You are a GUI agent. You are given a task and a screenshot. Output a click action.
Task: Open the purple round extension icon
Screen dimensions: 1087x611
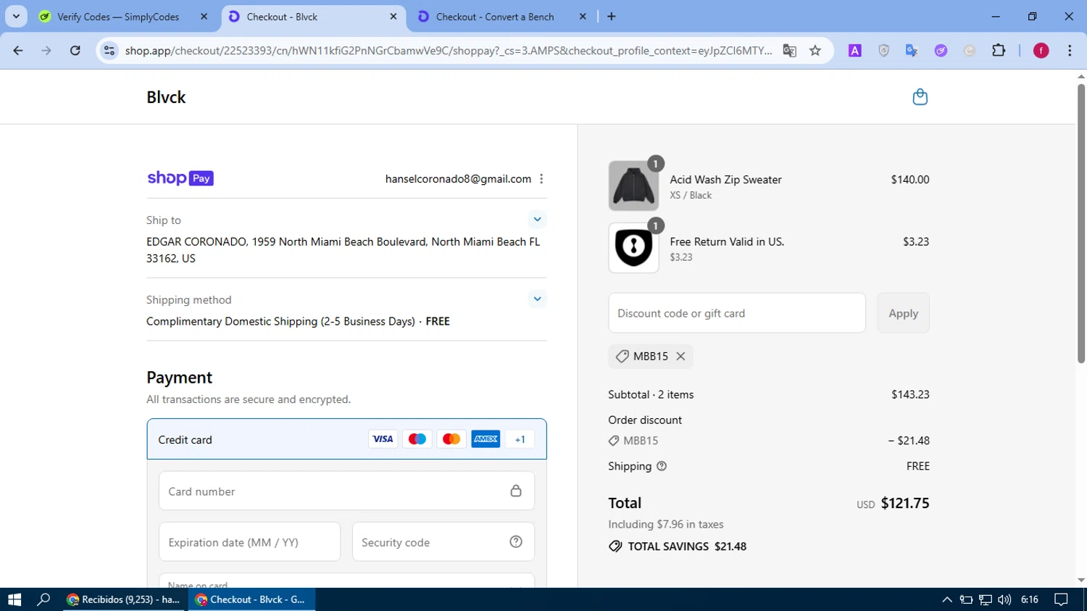(941, 51)
